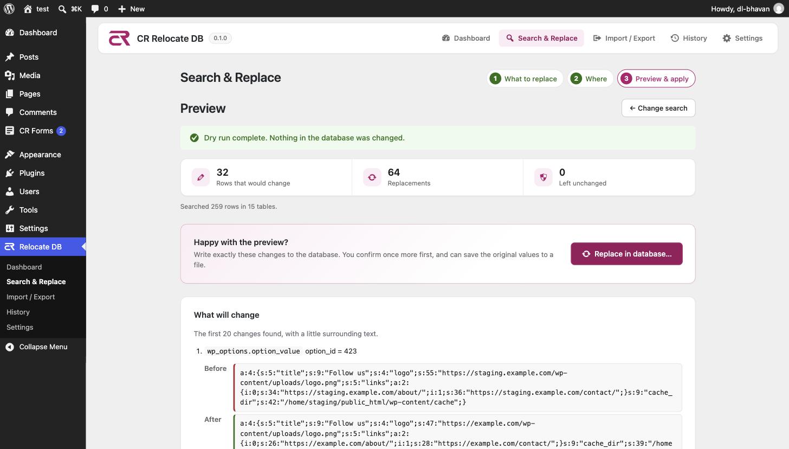This screenshot has width=789, height=449.
Task: Select Search & Replace submenu link
Action: pyautogui.click(x=36, y=282)
